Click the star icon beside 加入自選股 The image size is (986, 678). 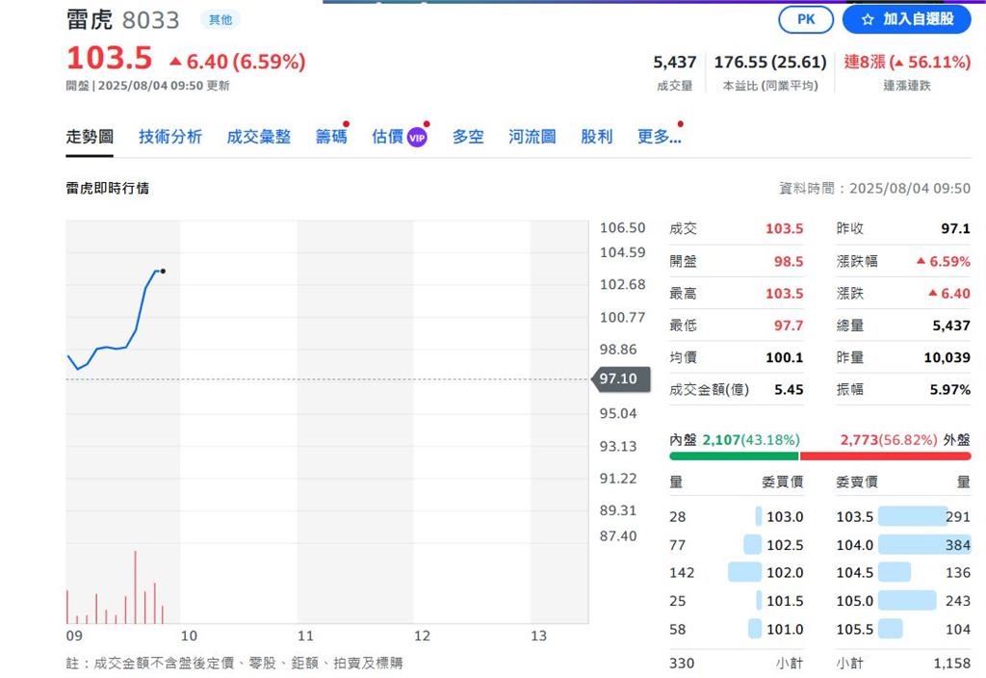869,19
